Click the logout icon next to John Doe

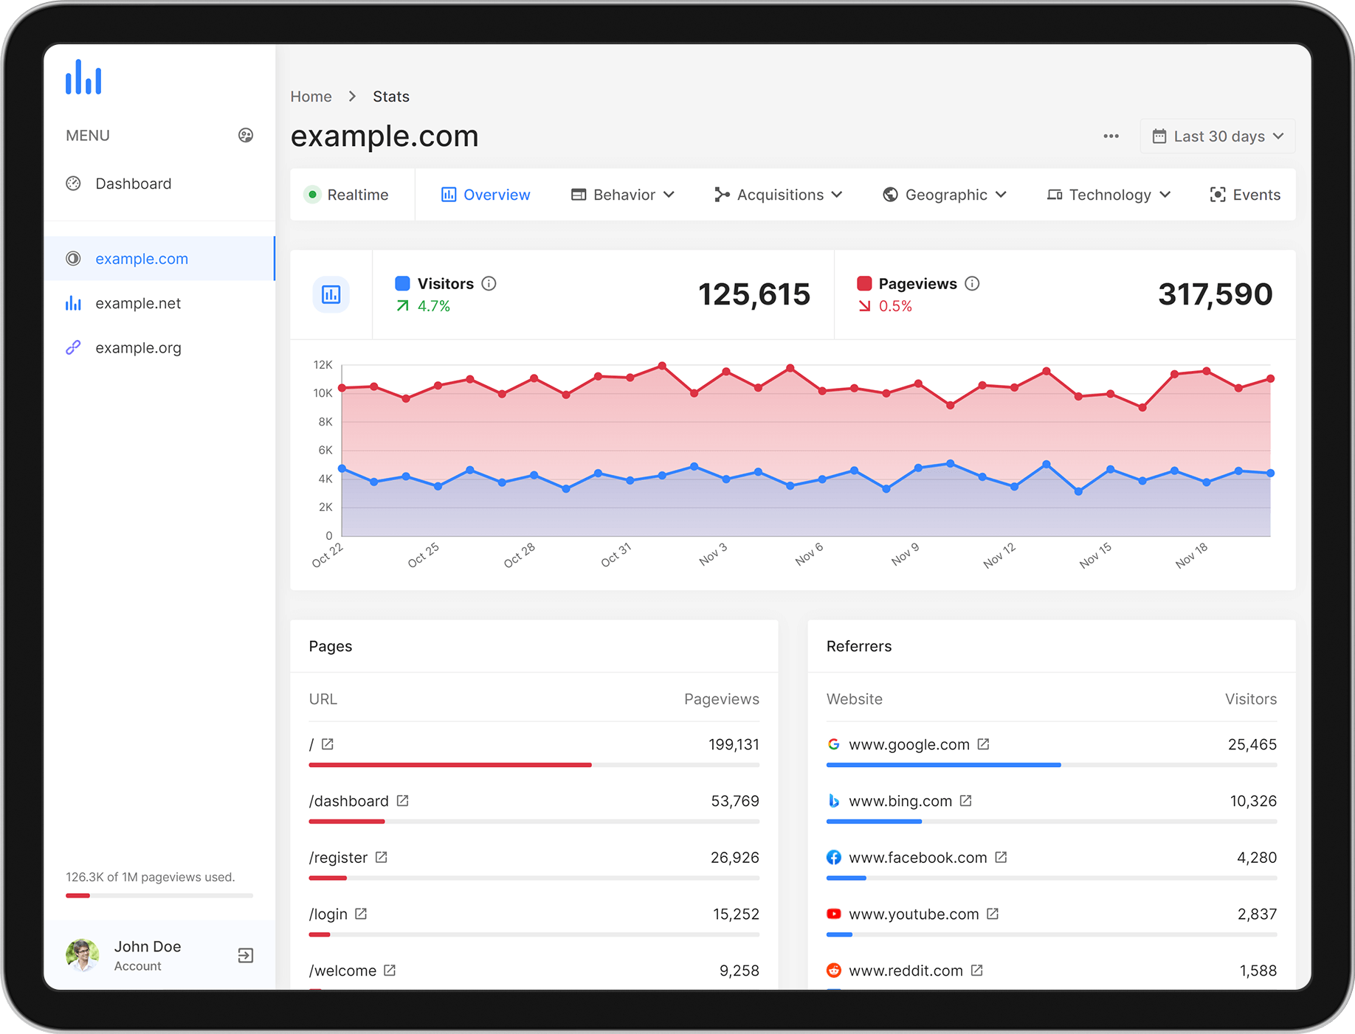pyautogui.click(x=246, y=956)
